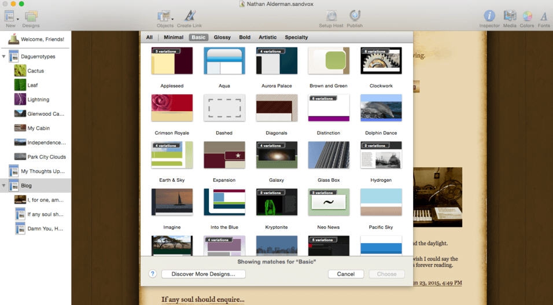The height and width of the screenshot is (305, 553).
Task: Open the dropdown arrow beside New
Action: pos(18,19)
